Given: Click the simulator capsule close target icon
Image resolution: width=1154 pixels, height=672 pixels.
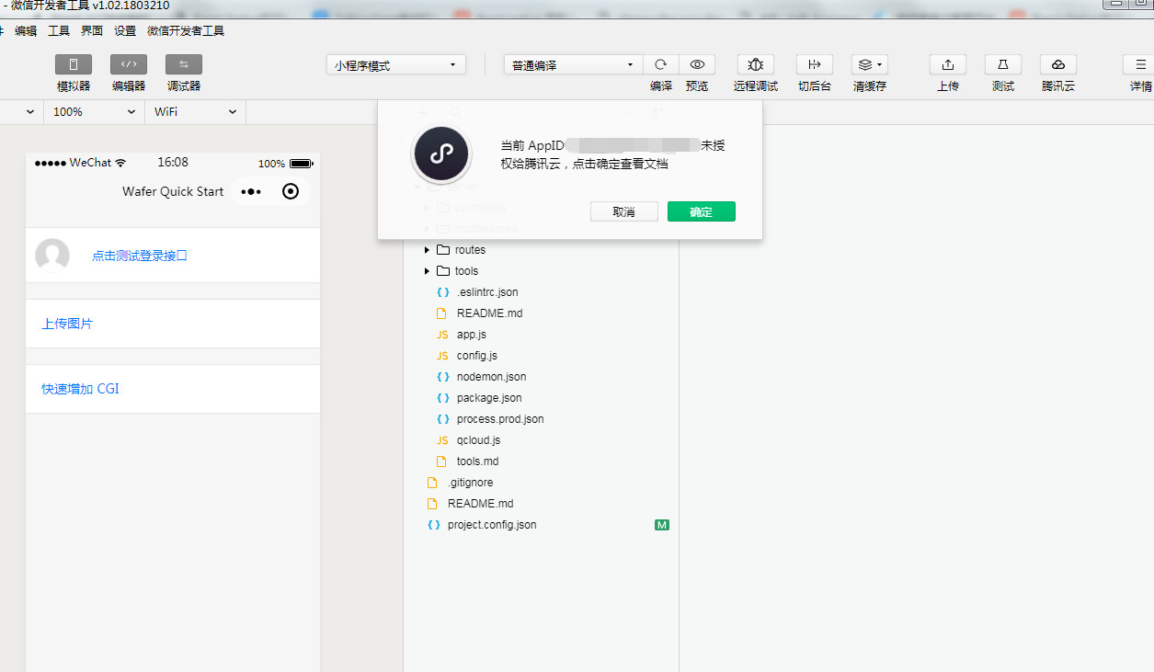Looking at the screenshot, I should pos(291,191).
